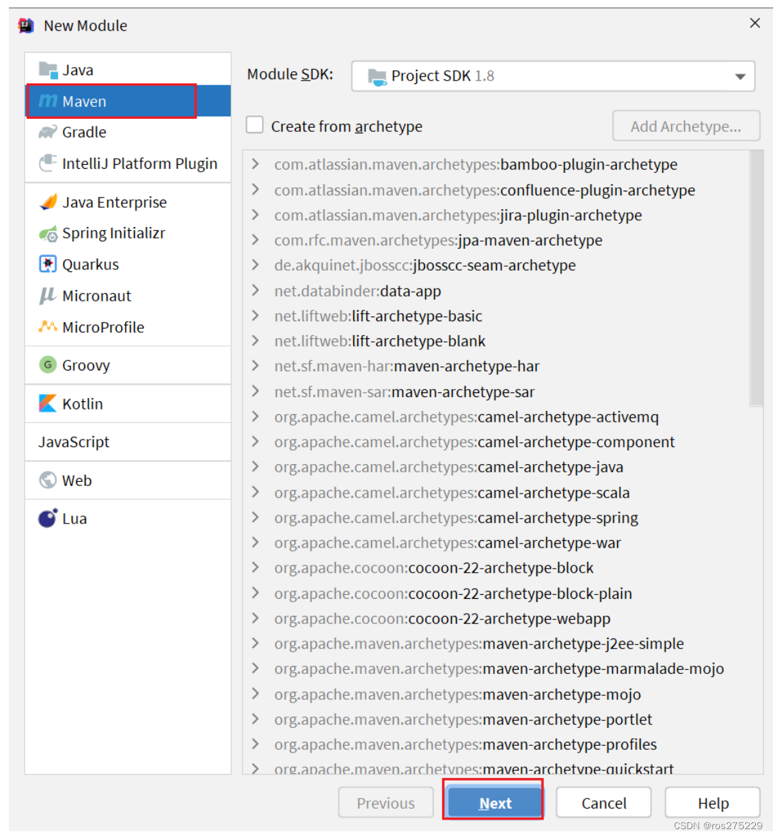Click the Java folder icon in sidebar

coord(48,70)
